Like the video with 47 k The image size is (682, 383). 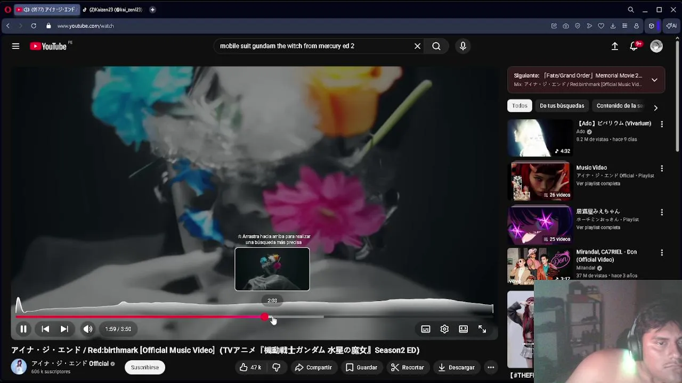click(250, 368)
